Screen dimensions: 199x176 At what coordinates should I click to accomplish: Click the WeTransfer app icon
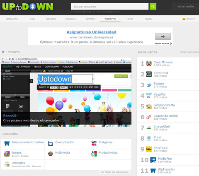click(x=153, y=171)
